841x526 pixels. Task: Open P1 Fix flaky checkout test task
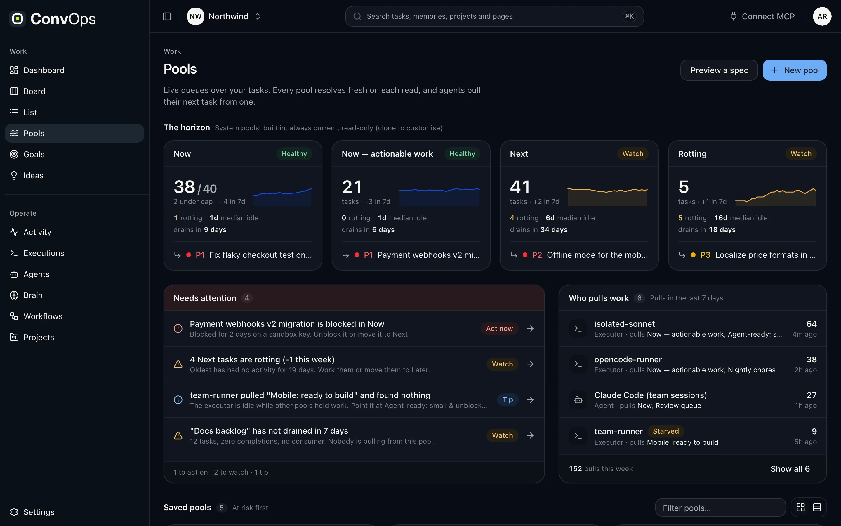(x=243, y=255)
